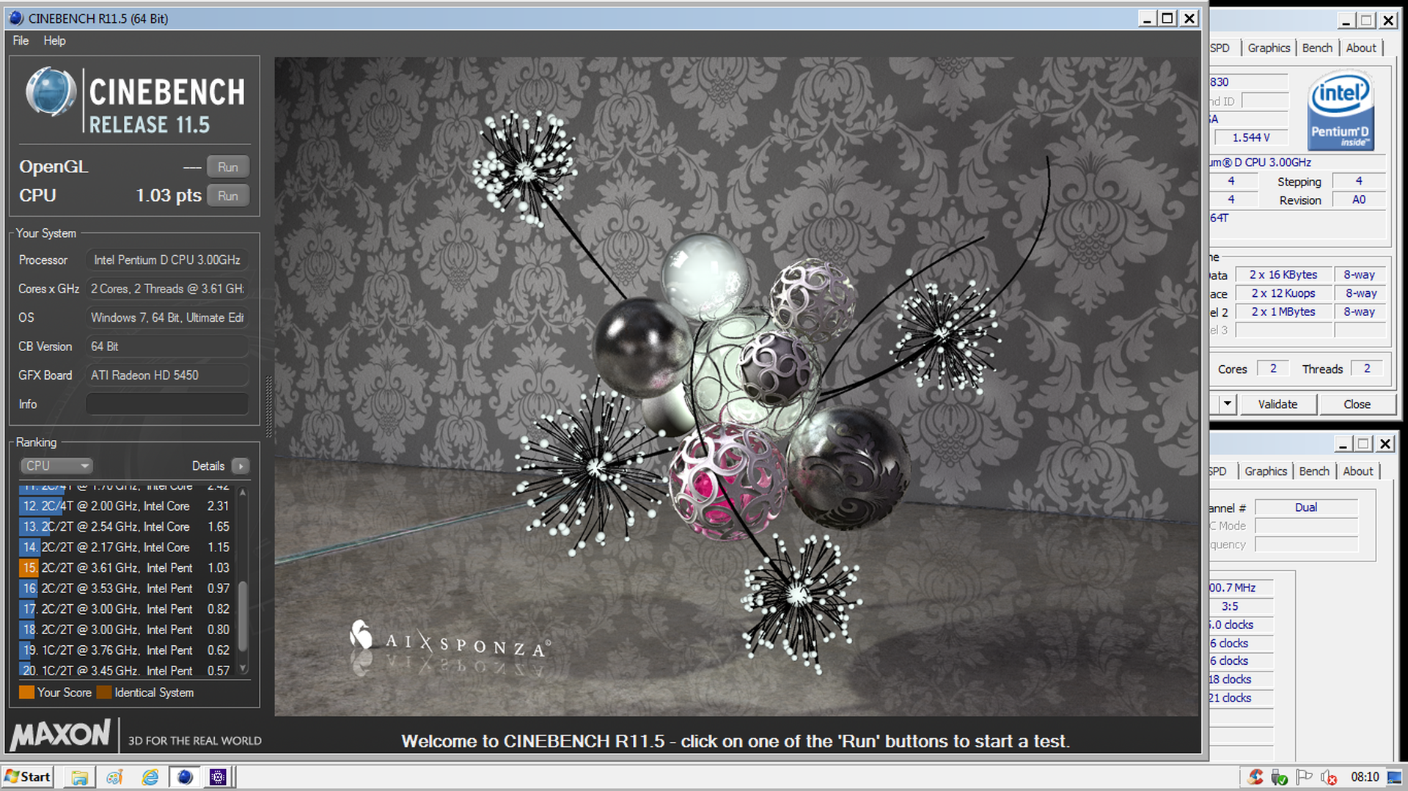Click the Cinebench taskbar button
The width and height of the screenshot is (1408, 791).
(184, 777)
